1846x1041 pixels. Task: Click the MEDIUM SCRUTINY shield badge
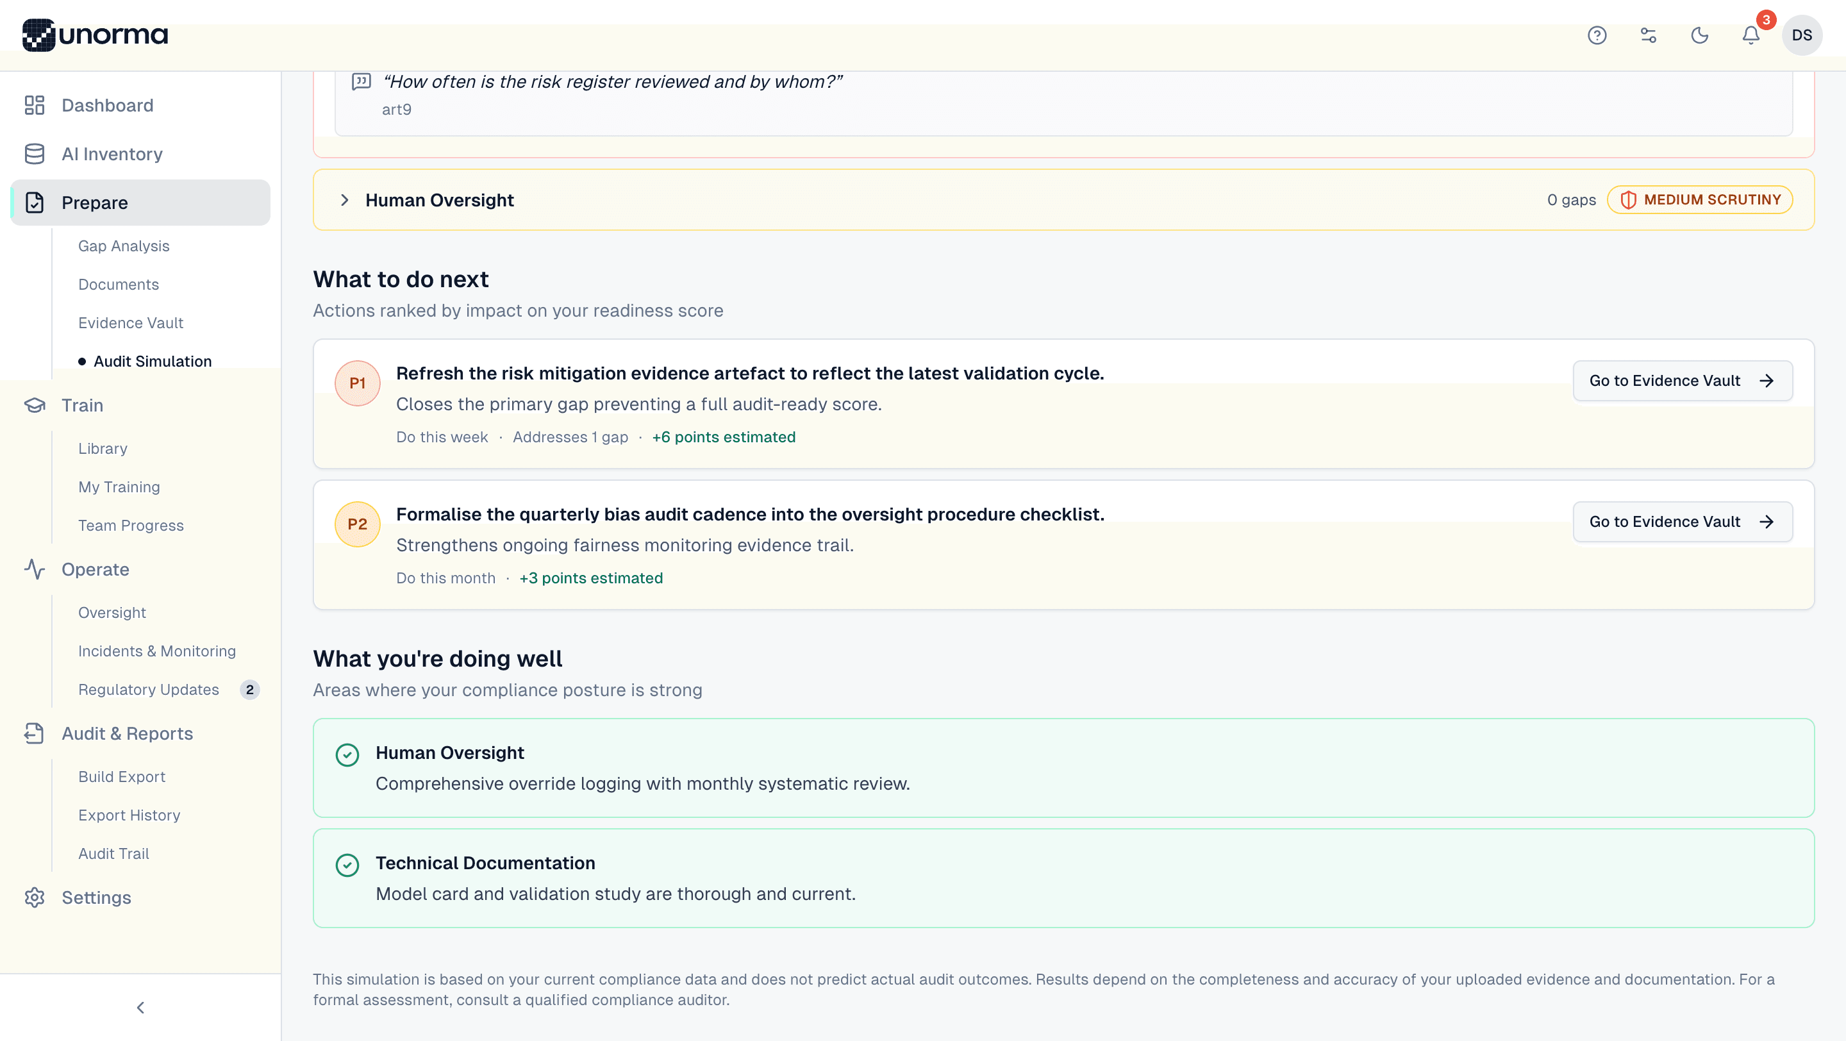click(x=1700, y=200)
